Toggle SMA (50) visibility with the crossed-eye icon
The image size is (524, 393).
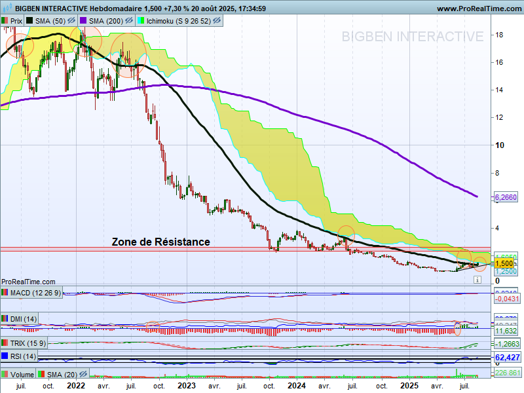point(71,20)
